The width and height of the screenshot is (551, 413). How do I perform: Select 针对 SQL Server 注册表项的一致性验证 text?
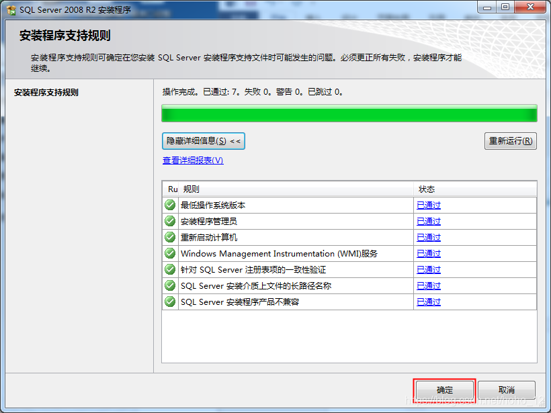(x=253, y=270)
